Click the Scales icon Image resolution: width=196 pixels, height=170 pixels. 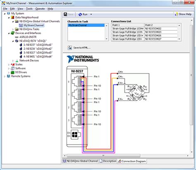tap(13, 65)
